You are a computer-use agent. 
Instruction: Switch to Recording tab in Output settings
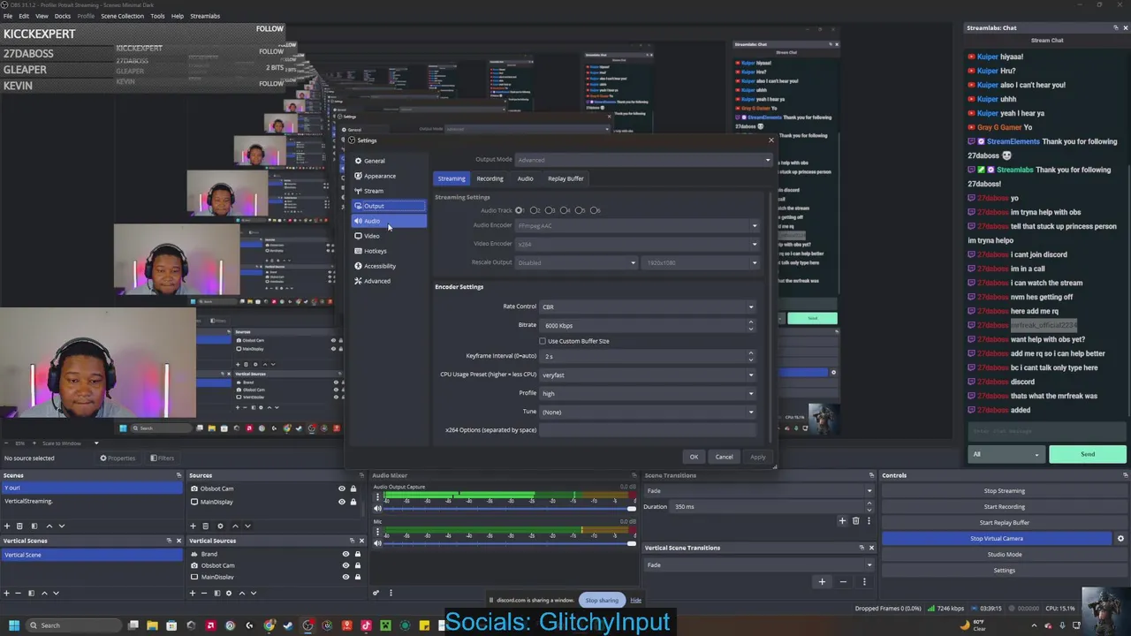tap(490, 178)
